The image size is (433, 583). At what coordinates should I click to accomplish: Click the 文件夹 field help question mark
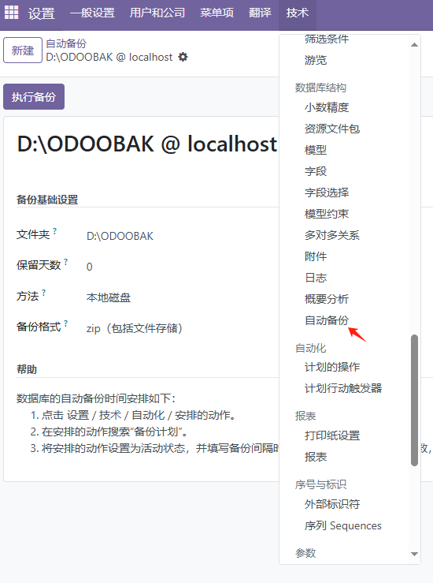pyautogui.click(x=55, y=231)
